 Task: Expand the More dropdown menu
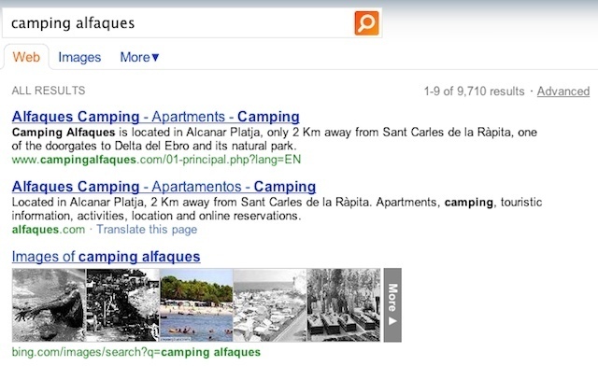pyautogui.click(x=139, y=57)
